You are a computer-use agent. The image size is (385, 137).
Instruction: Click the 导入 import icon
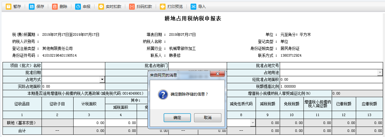pos(193,6)
